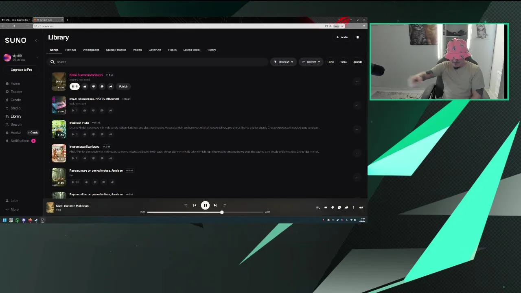Open more options for Keski-Suomen Mohikaani row
521x293 pixels.
357,81
